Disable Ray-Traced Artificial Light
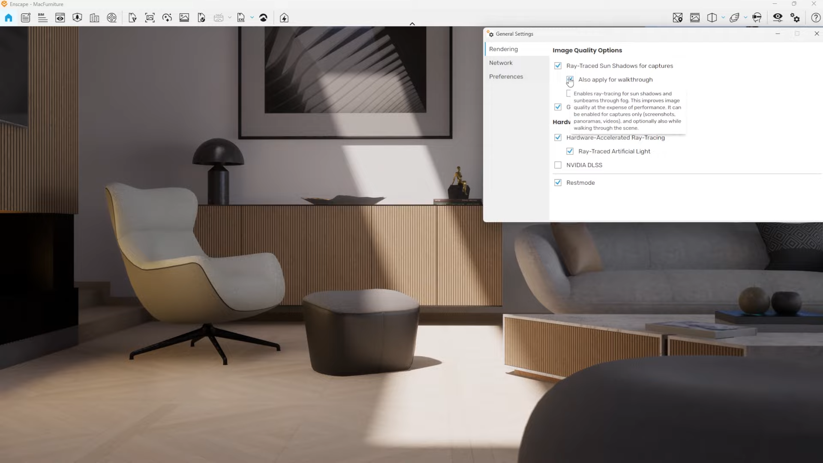 (x=570, y=151)
